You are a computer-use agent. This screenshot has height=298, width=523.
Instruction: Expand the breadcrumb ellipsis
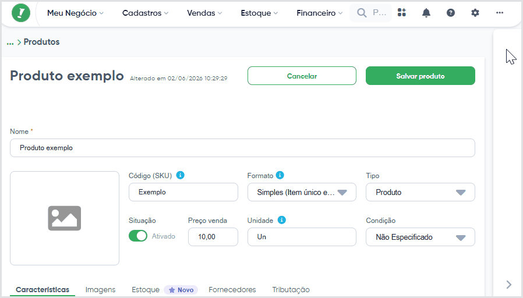pos(10,42)
